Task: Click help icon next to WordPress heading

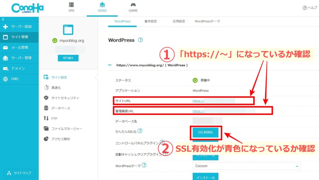Action: point(140,40)
